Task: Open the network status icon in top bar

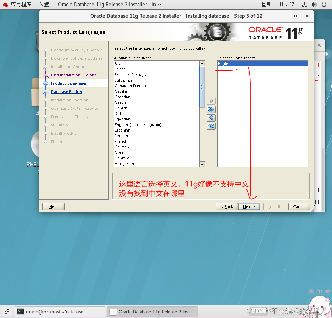Action: click(304, 5)
